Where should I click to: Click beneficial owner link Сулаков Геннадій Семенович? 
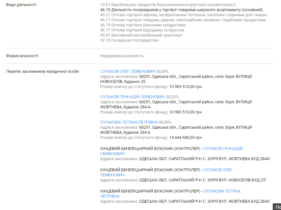[223, 149]
